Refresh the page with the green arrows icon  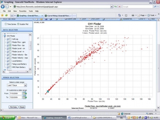[x=116, y=7]
